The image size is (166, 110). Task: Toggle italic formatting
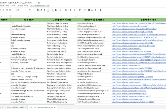point(41,10)
